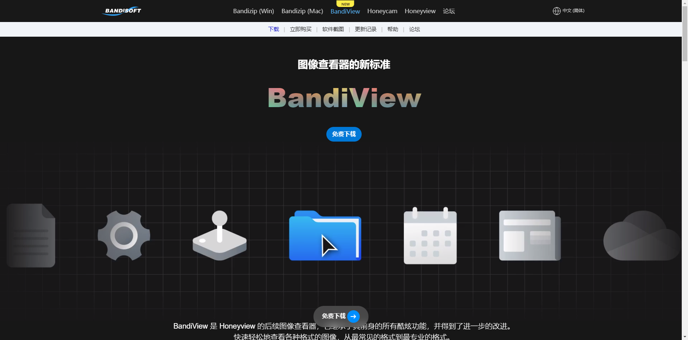Image resolution: width=688 pixels, height=340 pixels.
Task: Click the floating gray 免费下载 pill button
Action: [341, 316]
